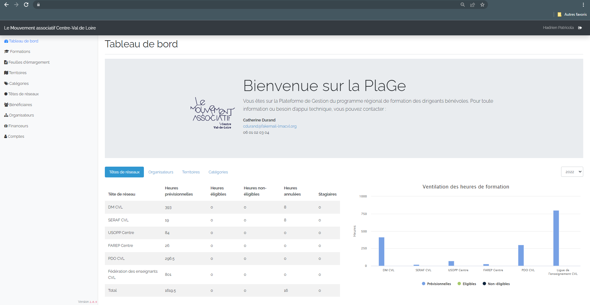Switch to the Catégories tab
Screen dimensions: 590x305
pos(218,172)
